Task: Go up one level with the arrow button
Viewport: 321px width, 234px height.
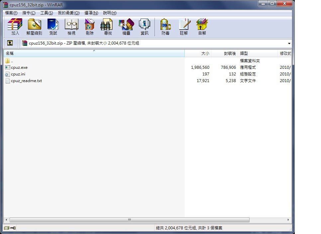Action: 10,43
